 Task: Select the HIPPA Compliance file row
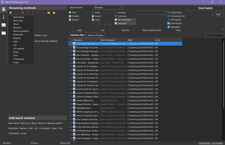point(125,112)
